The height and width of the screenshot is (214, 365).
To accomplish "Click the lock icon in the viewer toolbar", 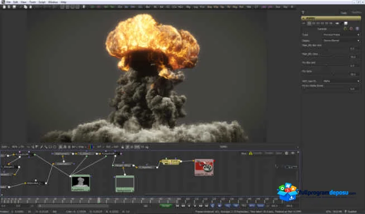I will tap(123, 147).
